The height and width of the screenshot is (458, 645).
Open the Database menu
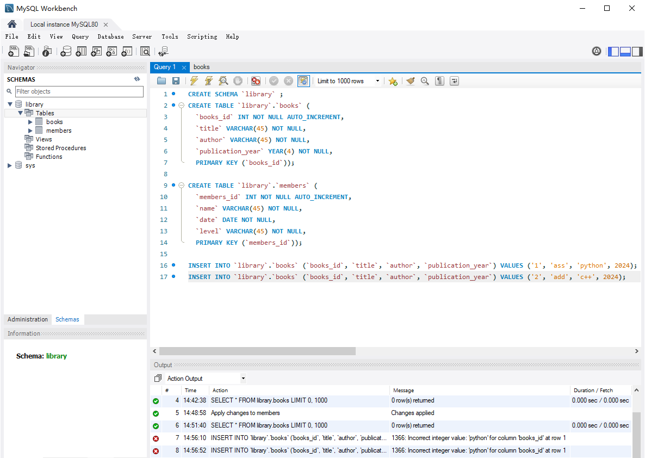pos(110,36)
